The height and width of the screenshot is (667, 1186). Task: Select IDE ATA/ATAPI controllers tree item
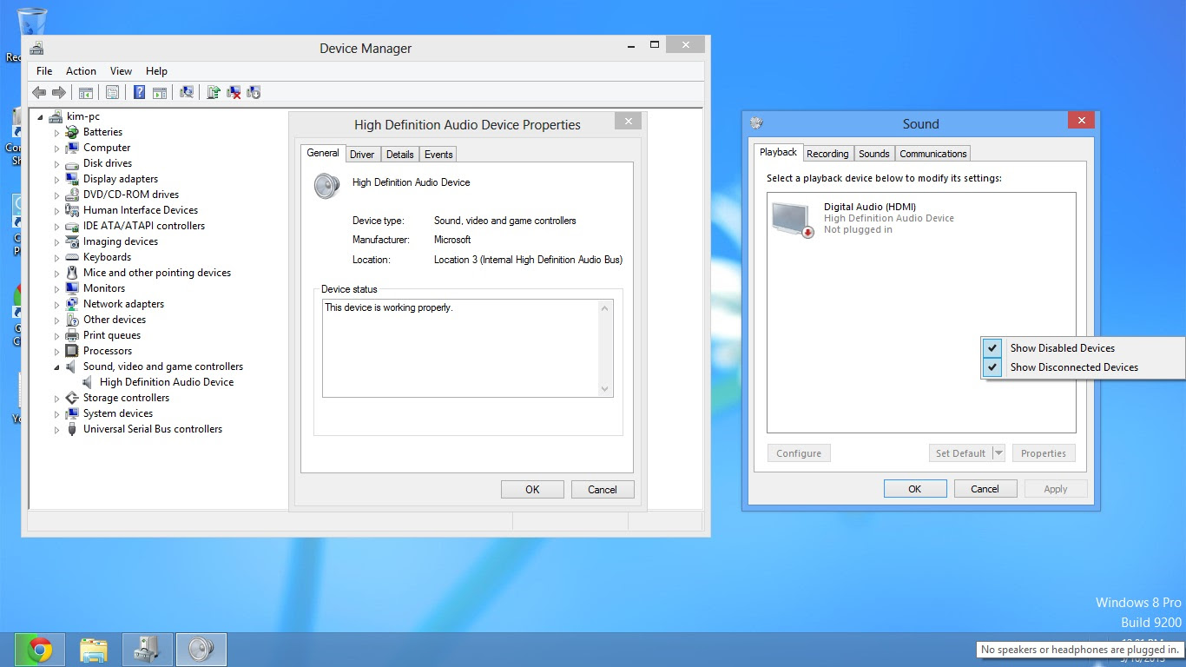(144, 226)
